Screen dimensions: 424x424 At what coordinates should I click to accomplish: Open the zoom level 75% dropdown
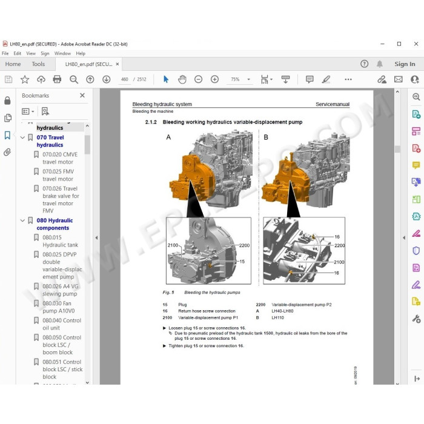click(248, 79)
